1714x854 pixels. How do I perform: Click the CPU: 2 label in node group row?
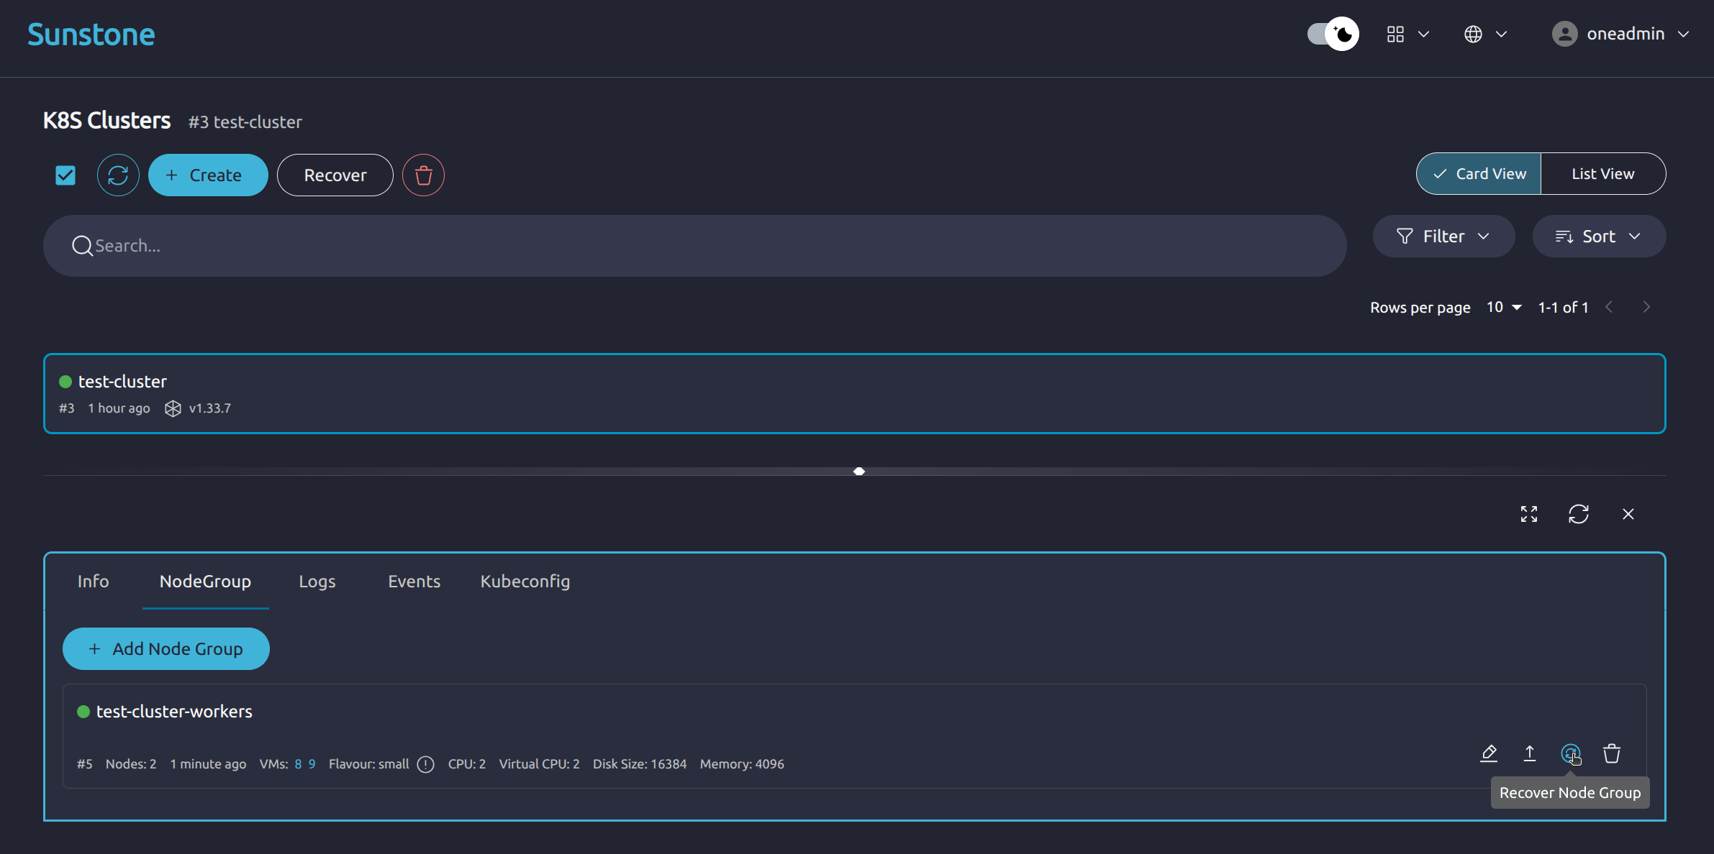pyautogui.click(x=467, y=764)
